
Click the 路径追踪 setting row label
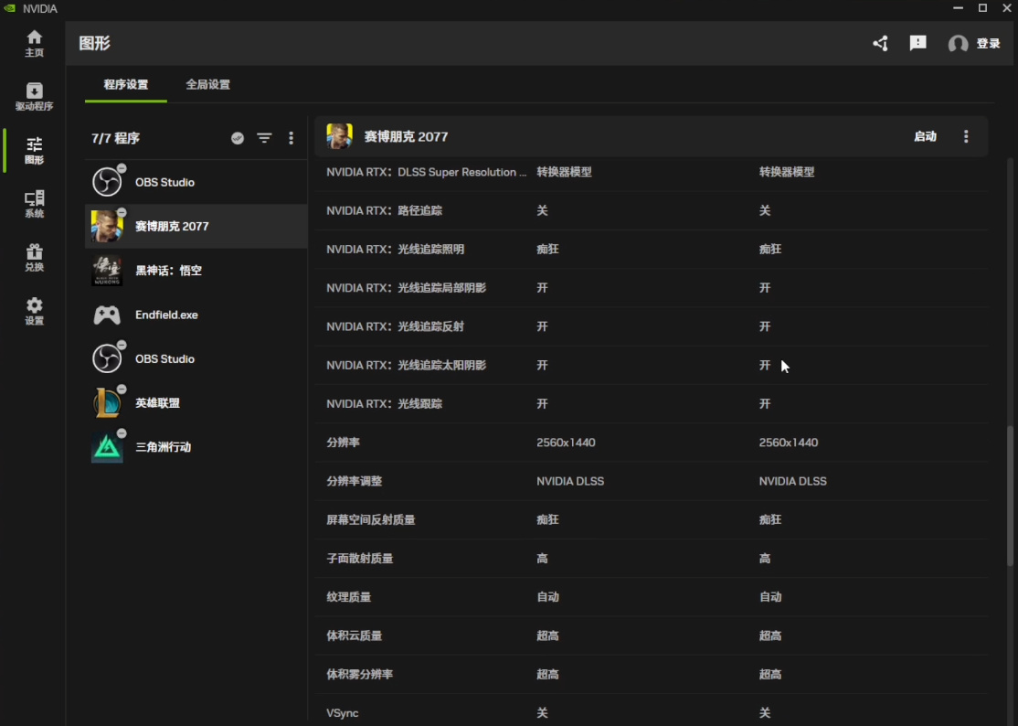pyautogui.click(x=385, y=210)
